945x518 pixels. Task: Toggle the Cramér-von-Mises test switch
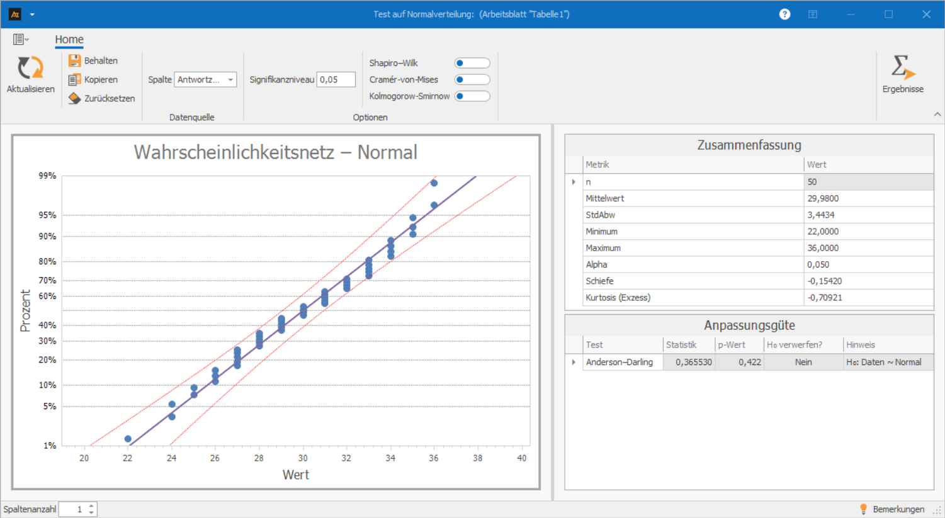tap(472, 79)
